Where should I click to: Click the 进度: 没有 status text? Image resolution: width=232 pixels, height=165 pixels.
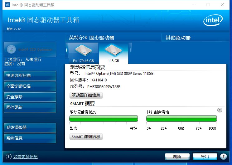click(14, 64)
